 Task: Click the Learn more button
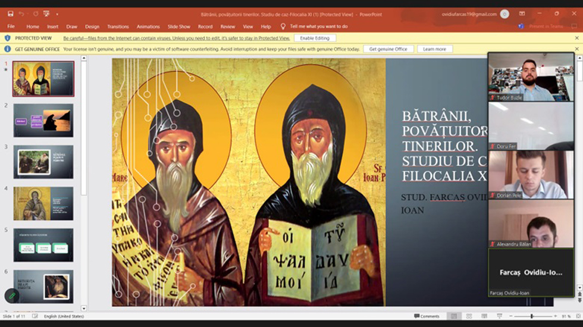point(434,49)
